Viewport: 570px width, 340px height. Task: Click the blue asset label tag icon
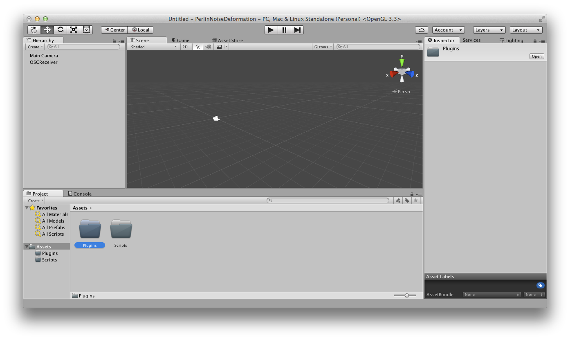click(x=540, y=286)
